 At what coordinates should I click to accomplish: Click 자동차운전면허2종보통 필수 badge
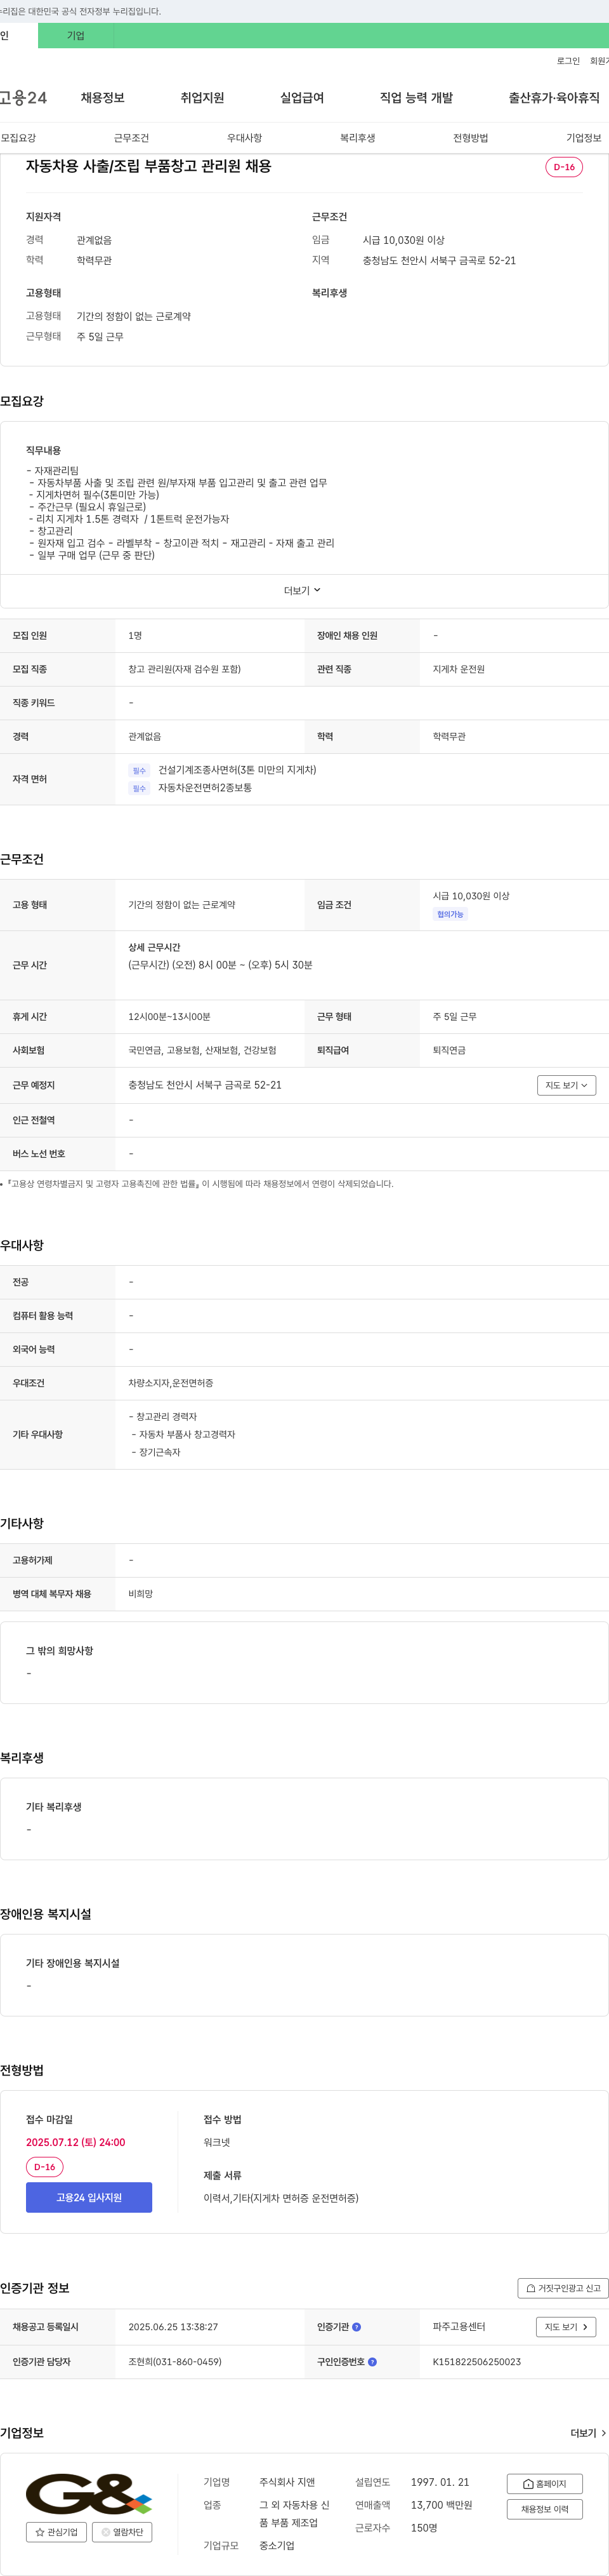tap(139, 788)
